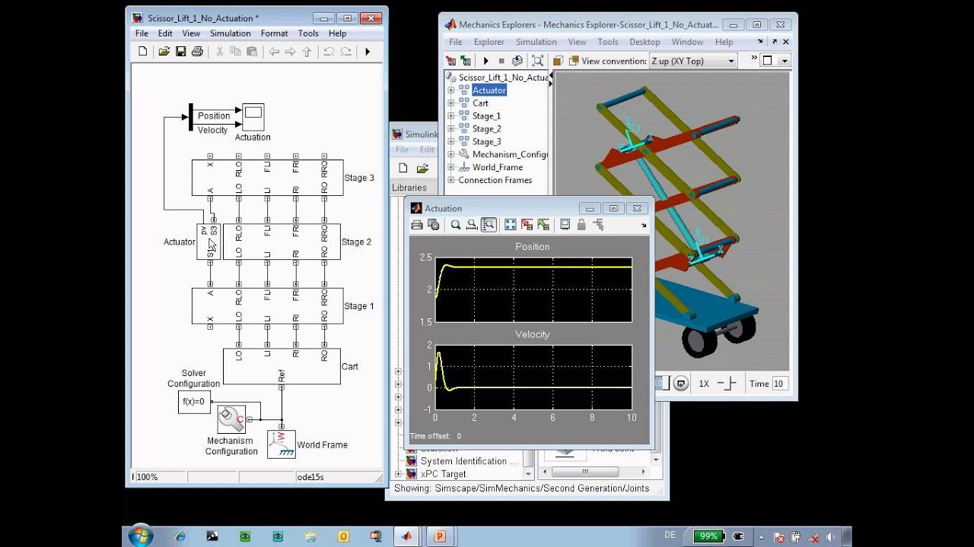
Task: Show more toolbar controls chevron
Action: click(x=755, y=58)
